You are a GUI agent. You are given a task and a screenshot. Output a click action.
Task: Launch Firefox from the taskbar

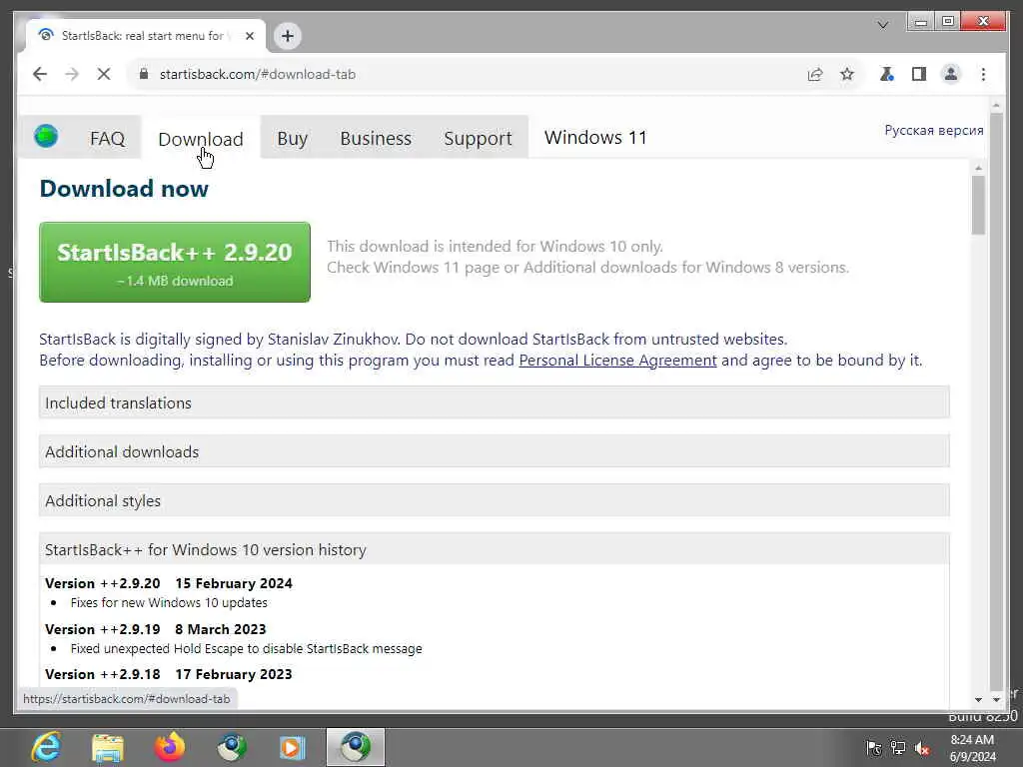point(169,747)
